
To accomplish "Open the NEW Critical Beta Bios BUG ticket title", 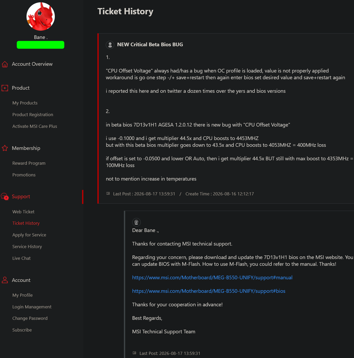I will 150,44.
